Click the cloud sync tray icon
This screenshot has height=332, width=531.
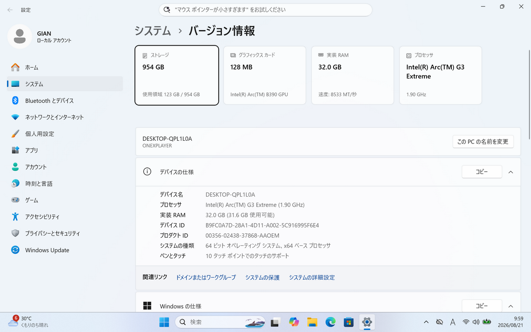pos(439,322)
